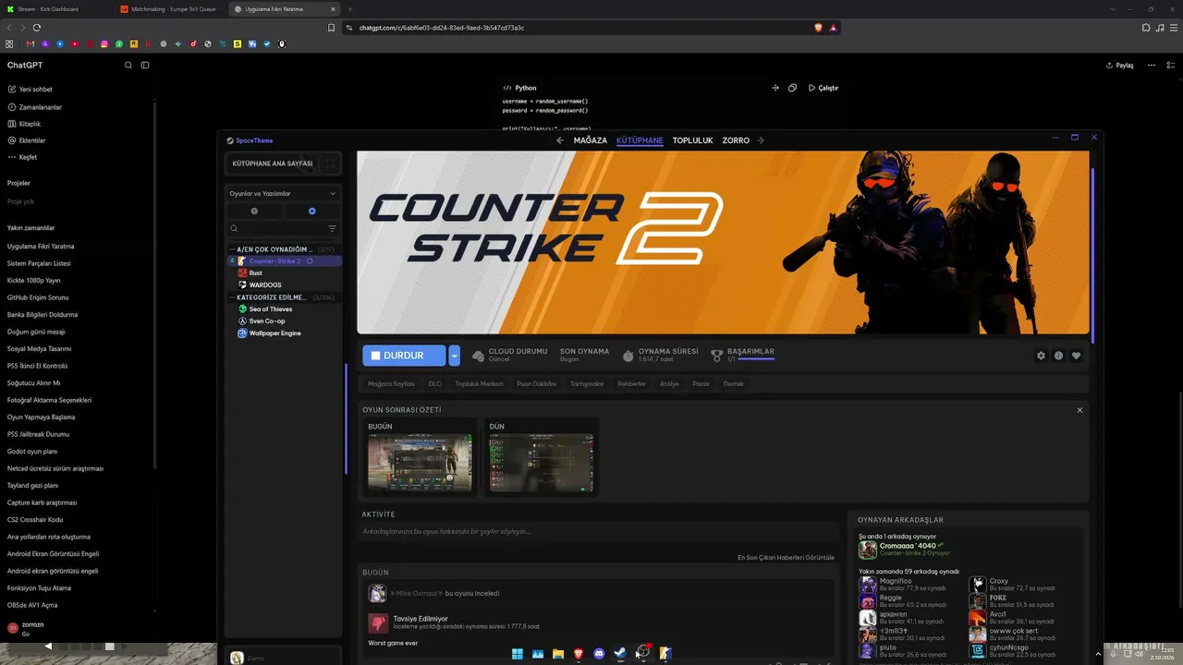Viewport: 1183px width, 665px height.
Task: Click the DURDUR stop button
Action: pyautogui.click(x=404, y=356)
